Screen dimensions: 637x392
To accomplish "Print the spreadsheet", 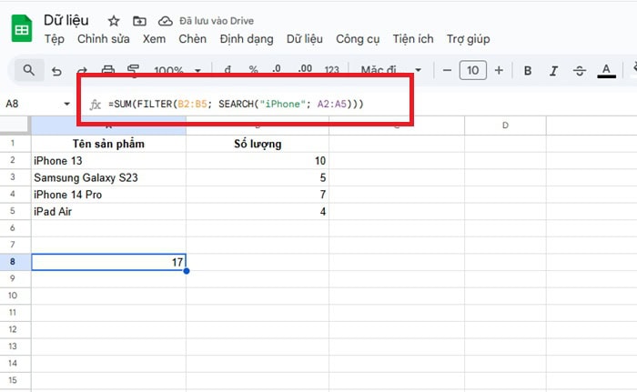I will click(x=108, y=70).
